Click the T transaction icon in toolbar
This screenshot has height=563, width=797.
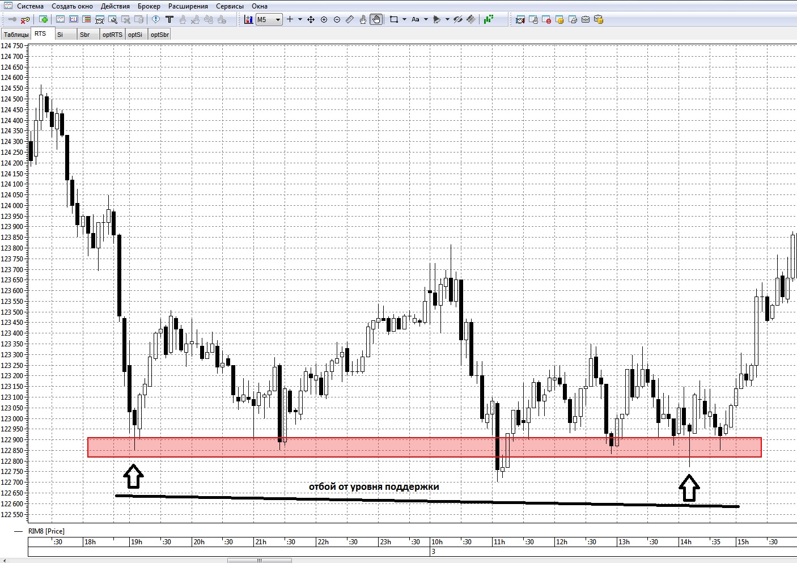(169, 19)
